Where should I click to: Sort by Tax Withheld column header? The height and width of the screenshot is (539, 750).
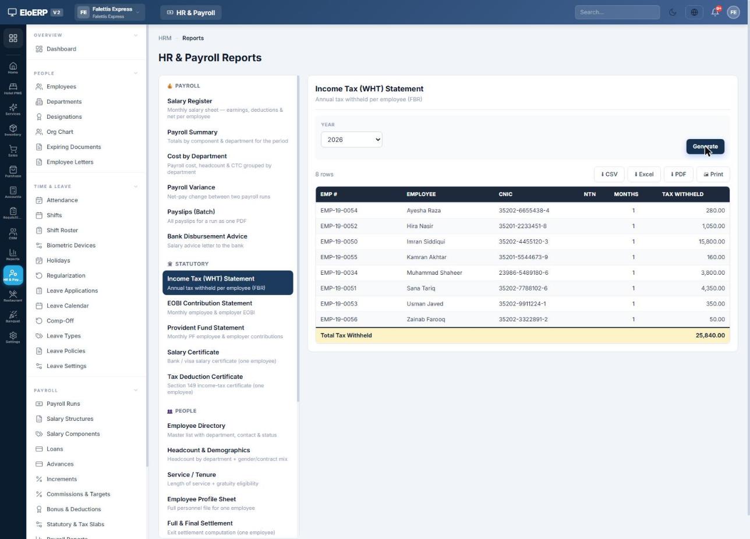tap(682, 194)
